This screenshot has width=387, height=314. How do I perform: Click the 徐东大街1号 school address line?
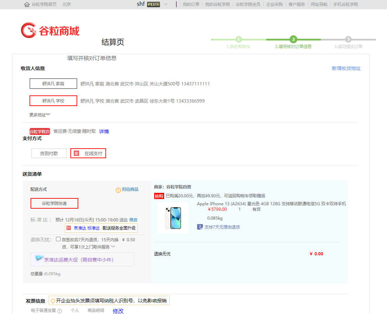(143, 101)
